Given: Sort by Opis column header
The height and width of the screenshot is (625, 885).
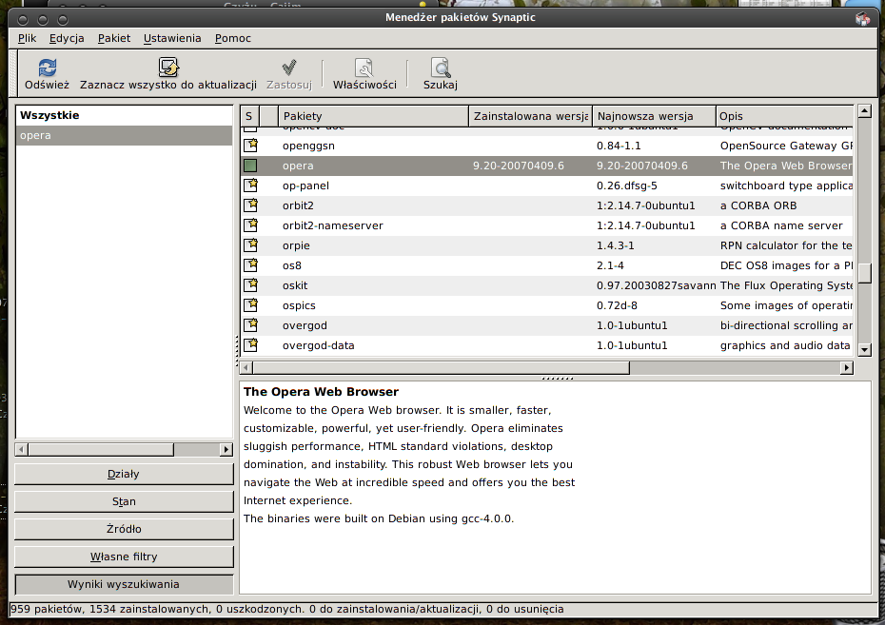Looking at the screenshot, I should coord(784,116).
